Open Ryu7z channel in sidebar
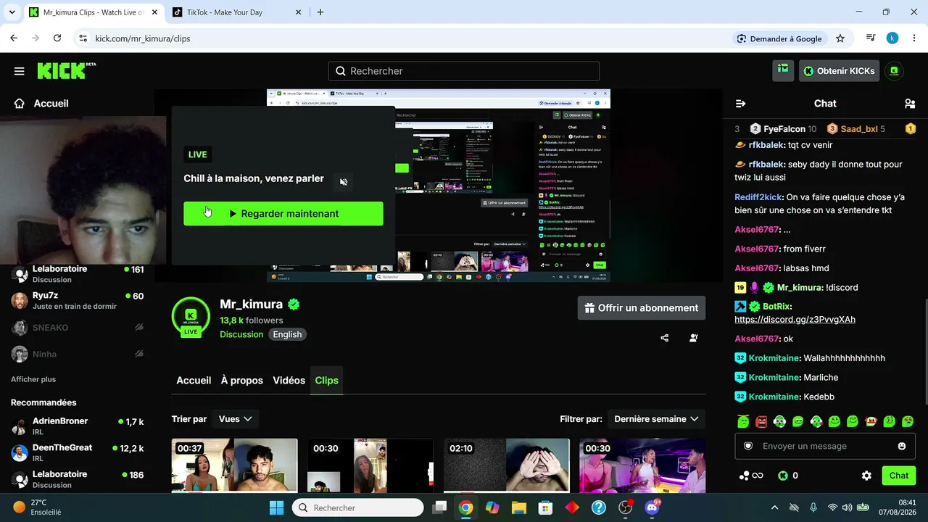 (78, 301)
